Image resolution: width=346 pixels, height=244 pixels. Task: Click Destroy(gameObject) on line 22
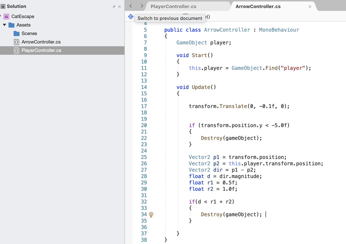coord(231,138)
